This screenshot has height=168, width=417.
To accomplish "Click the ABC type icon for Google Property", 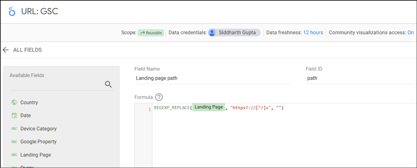I will (14, 142).
